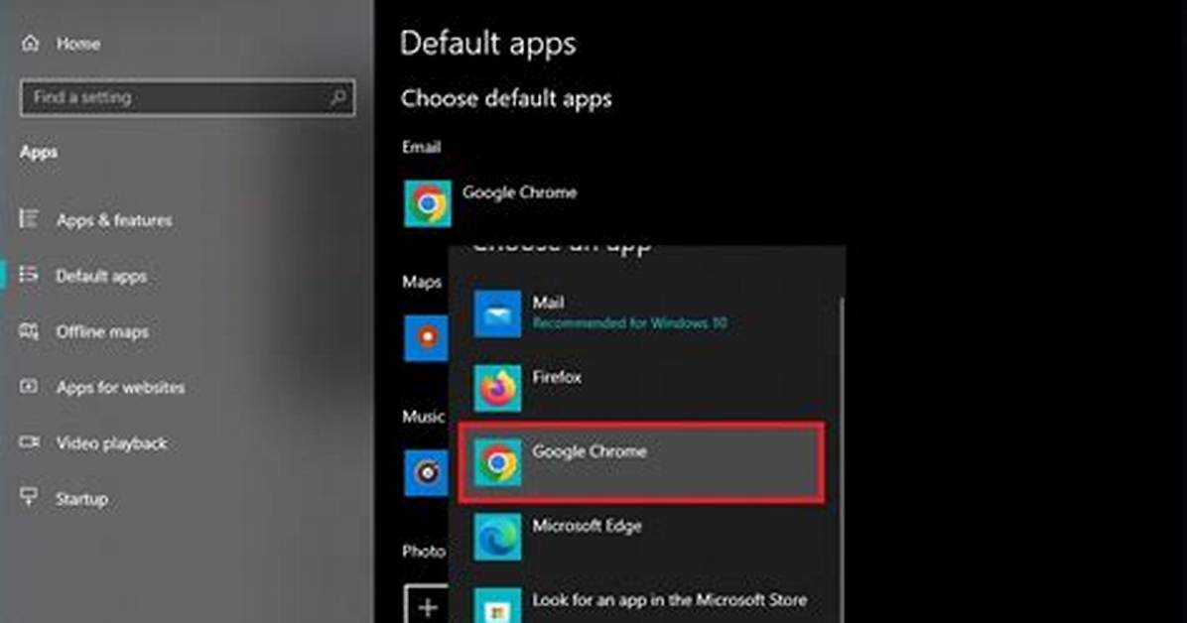This screenshot has width=1187, height=623.
Task: Select Google Chrome in the app popup
Action: click(641, 461)
